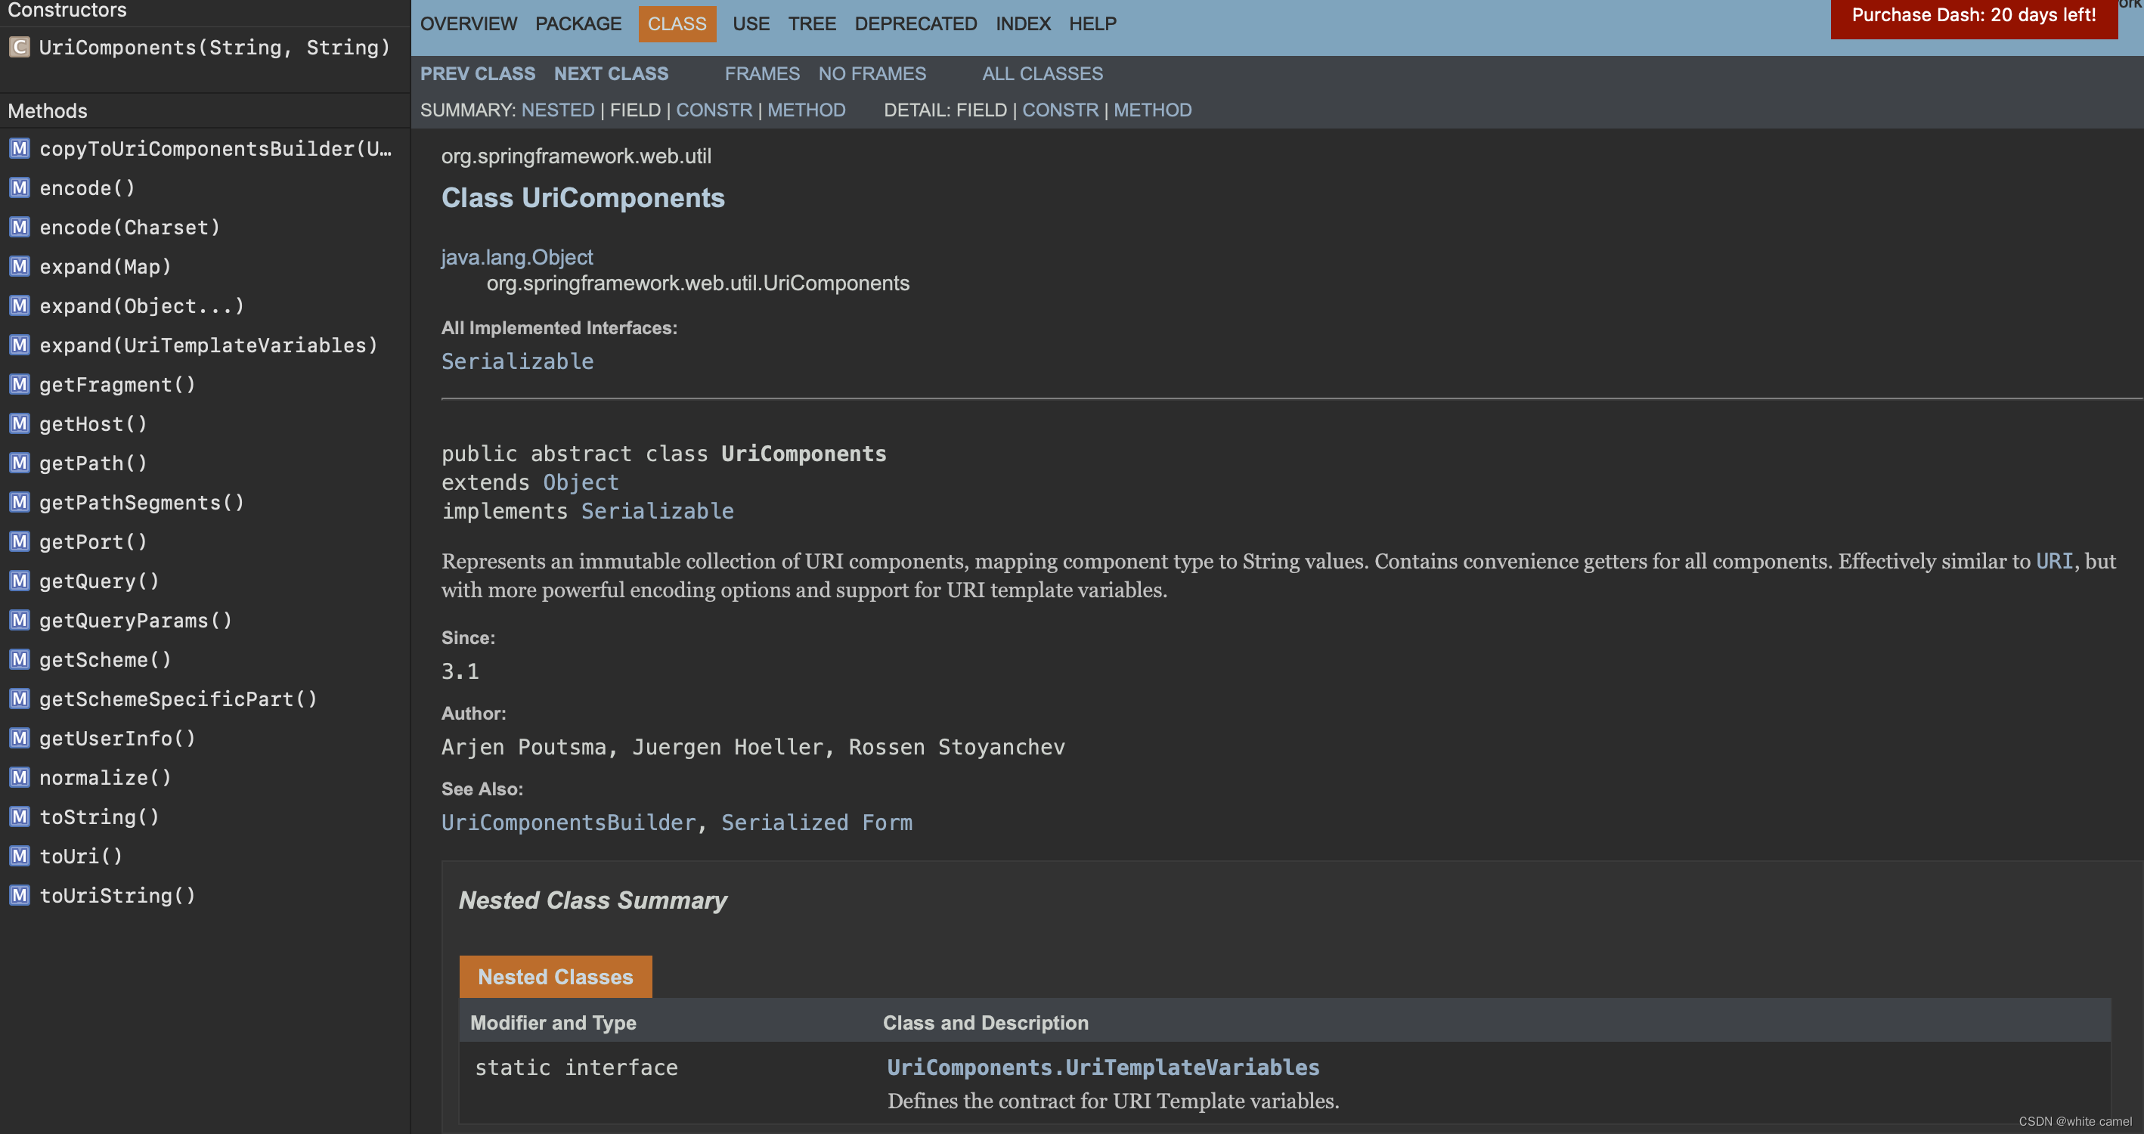Click the M icon beside getFragment()
The width and height of the screenshot is (2144, 1134).
19,385
